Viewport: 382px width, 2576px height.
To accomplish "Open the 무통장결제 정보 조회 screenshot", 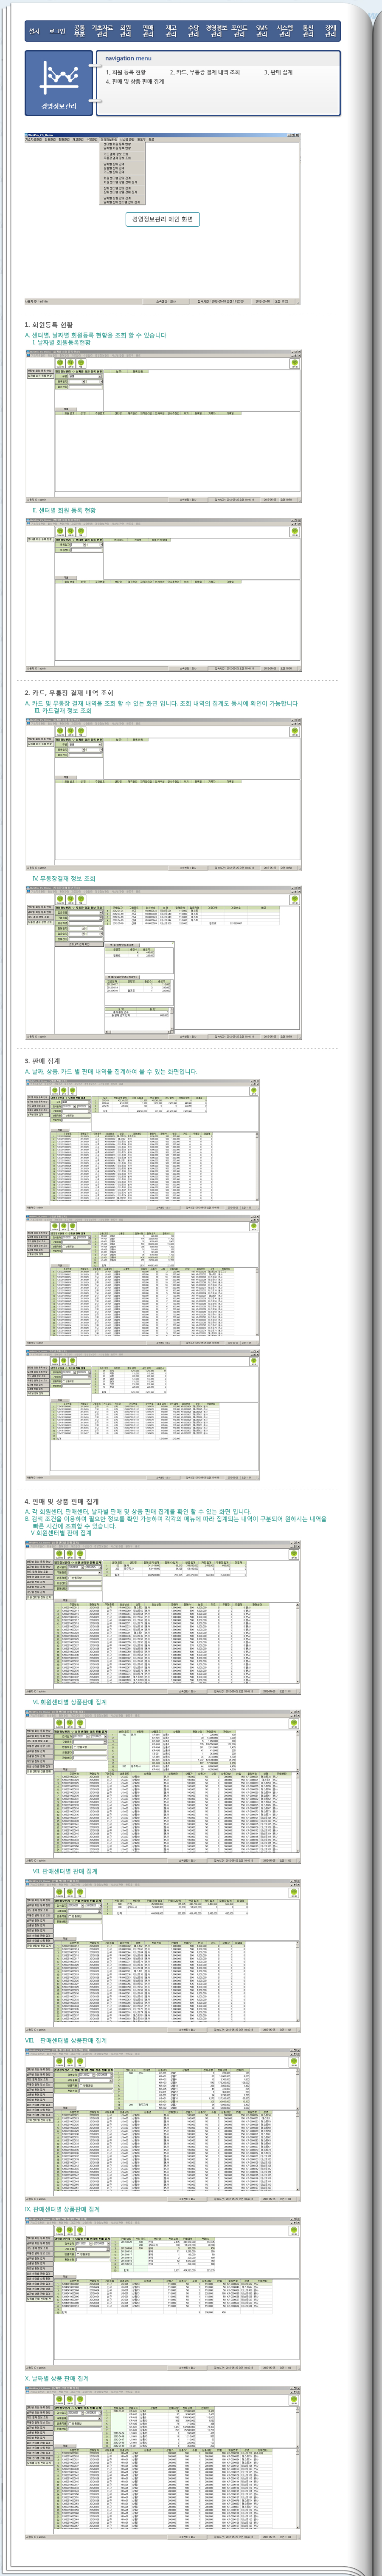I will click(x=163, y=962).
